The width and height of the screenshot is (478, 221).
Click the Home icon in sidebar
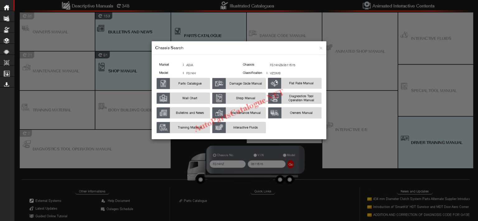7,8
